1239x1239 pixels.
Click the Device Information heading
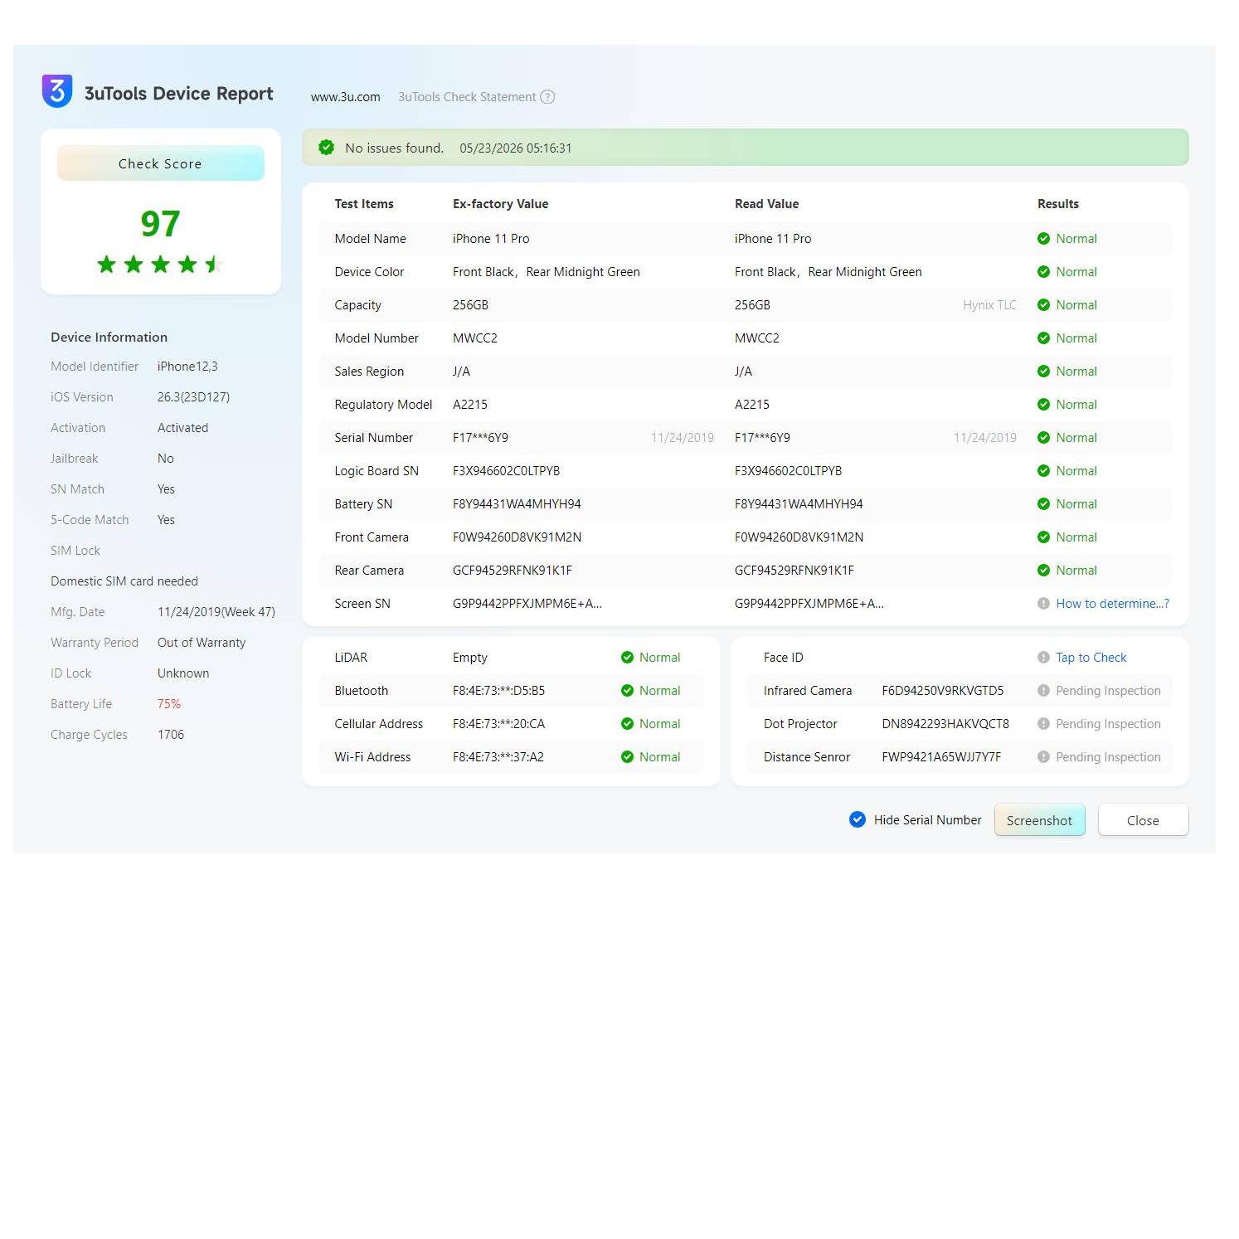[x=109, y=338]
